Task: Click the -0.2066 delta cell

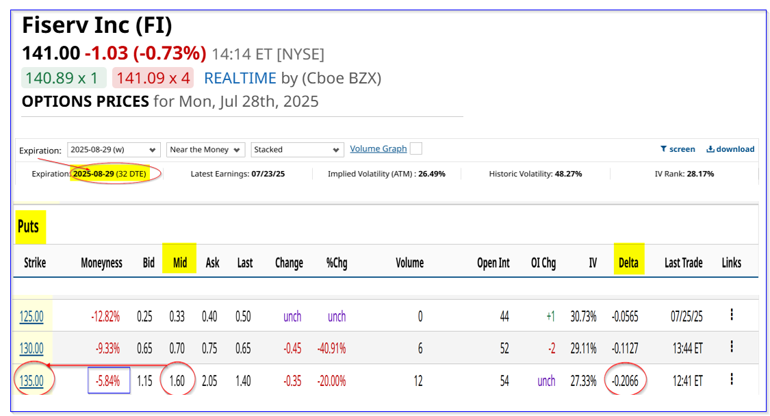Action: coord(625,380)
